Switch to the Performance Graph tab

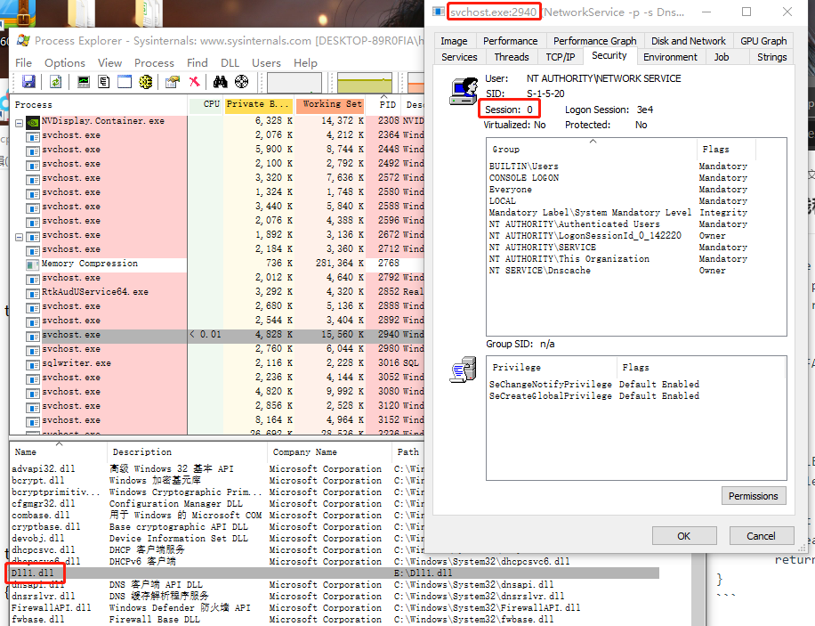pos(594,41)
